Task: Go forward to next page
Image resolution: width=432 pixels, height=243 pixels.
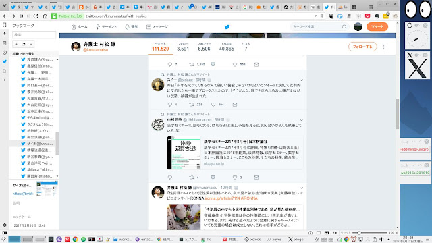Action: [13, 16]
